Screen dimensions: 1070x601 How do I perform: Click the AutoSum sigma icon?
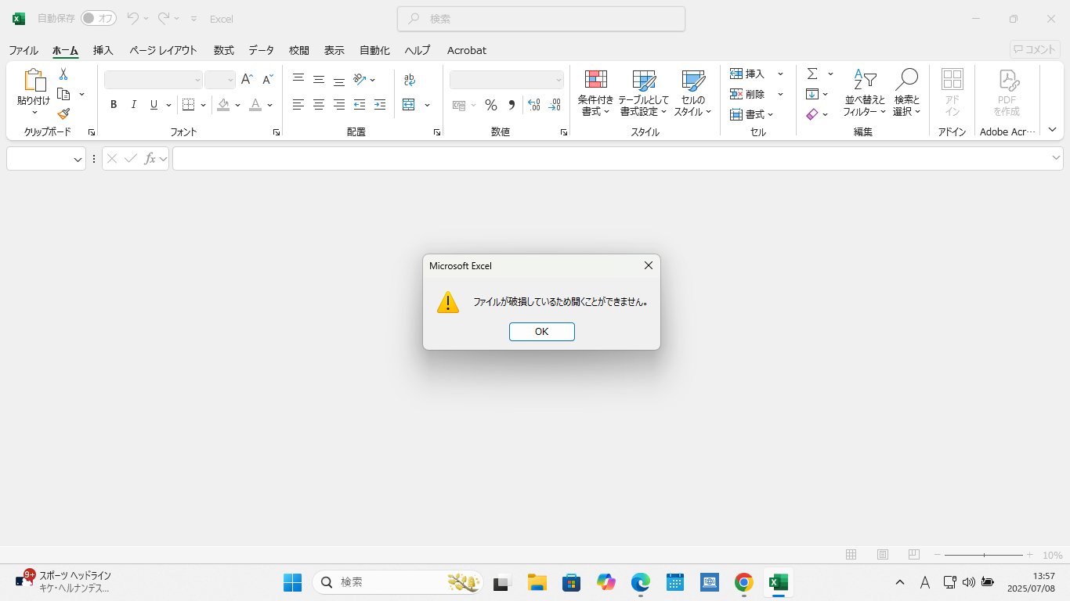(812, 74)
